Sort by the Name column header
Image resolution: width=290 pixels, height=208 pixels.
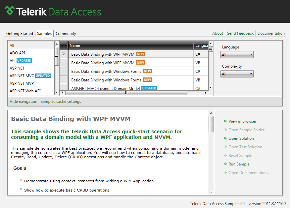coord(131,45)
